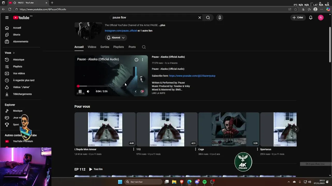Open the 225azertyuiop subscribe link
332x186 pixels.
click(x=192, y=76)
